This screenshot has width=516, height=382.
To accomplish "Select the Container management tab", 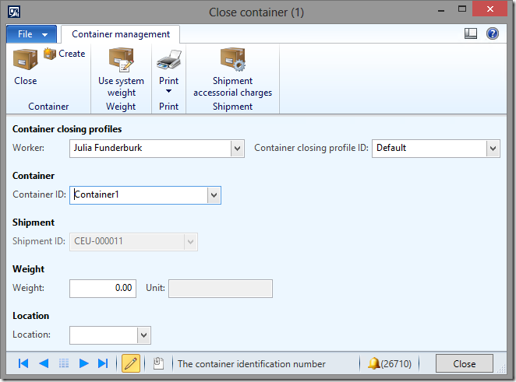I will [121, 34].
